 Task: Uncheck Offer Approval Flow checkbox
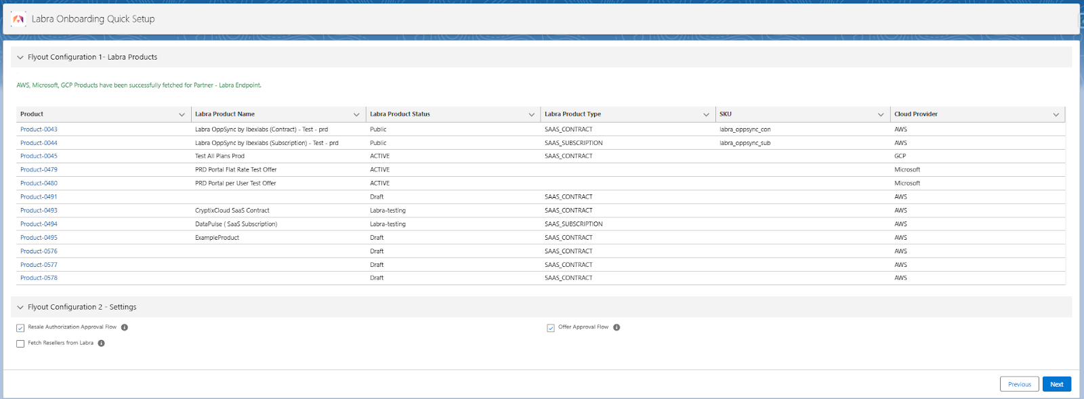[x=551, y=328]
